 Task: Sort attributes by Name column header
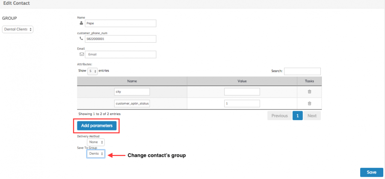[132, 81]
